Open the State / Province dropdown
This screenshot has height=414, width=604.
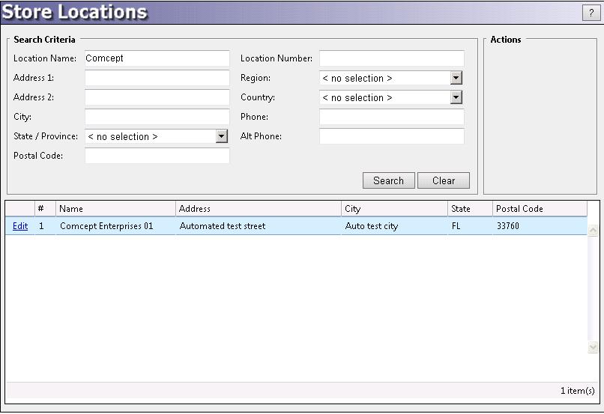click(x=221, y=136)
